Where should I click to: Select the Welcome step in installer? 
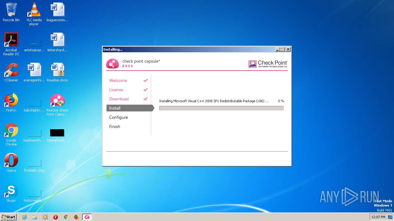(x=118, y=80)
